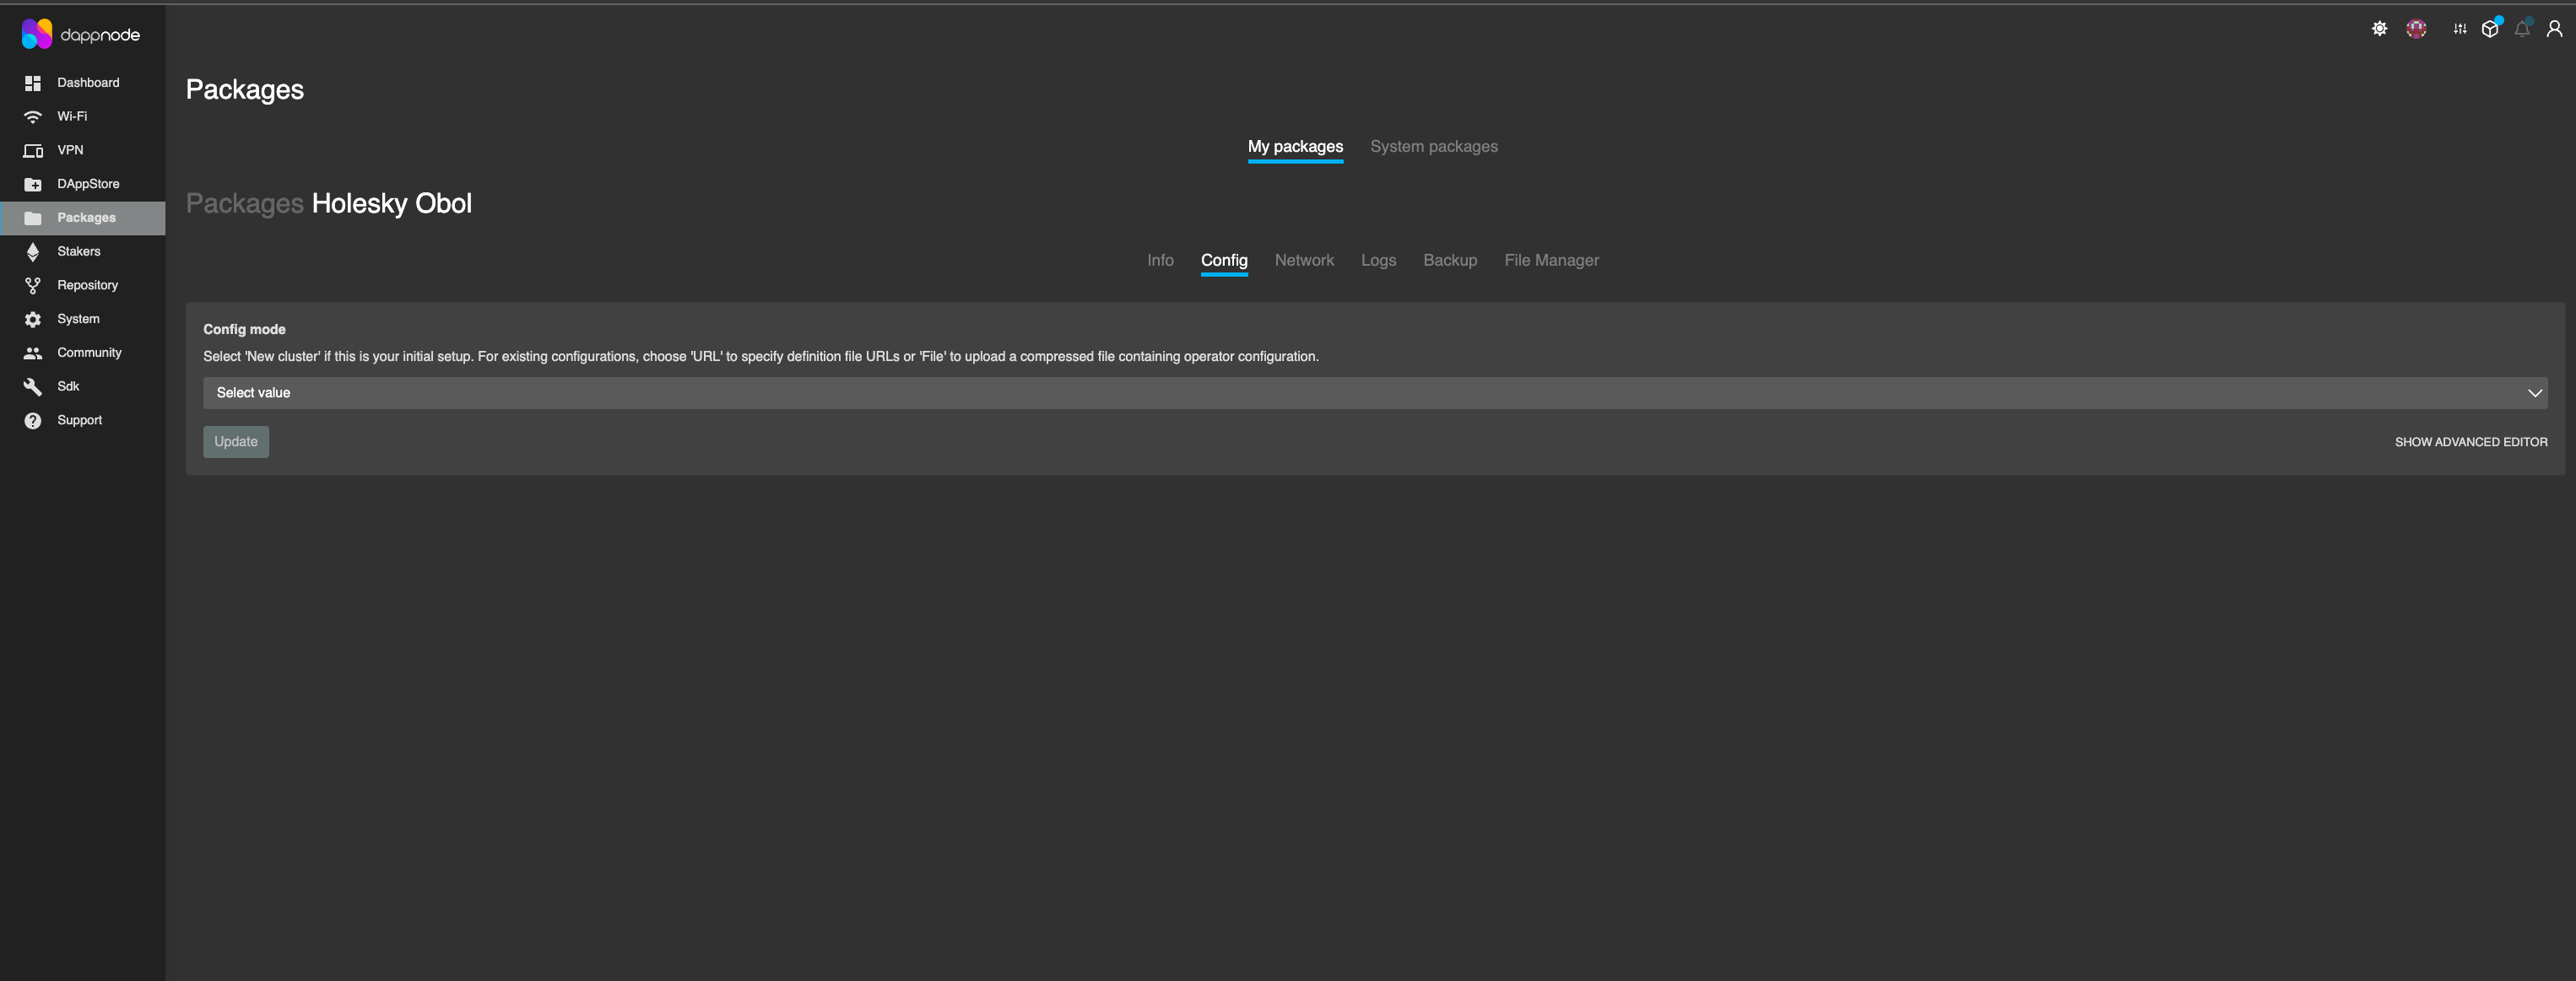This screenshot has width=2576, height=981.
Task: Click the package updates cube icon with badge
Action: [2489, 29]
